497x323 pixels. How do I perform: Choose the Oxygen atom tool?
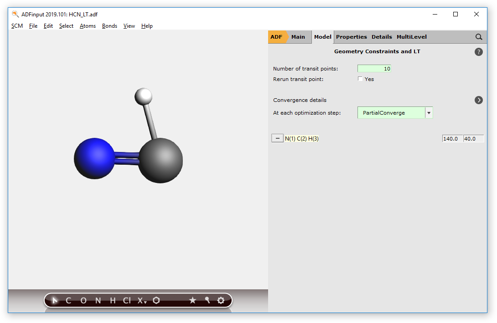pos(83,301)
